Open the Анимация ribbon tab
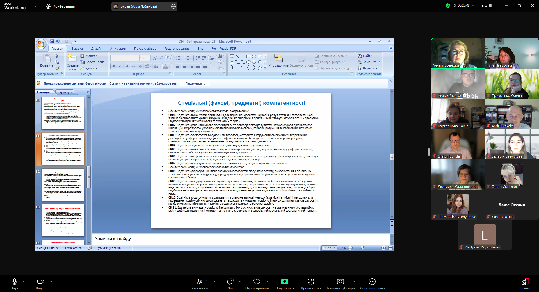The height and width of the screenshot is (292, 539). pyautogui.click(x=118, y=49)
